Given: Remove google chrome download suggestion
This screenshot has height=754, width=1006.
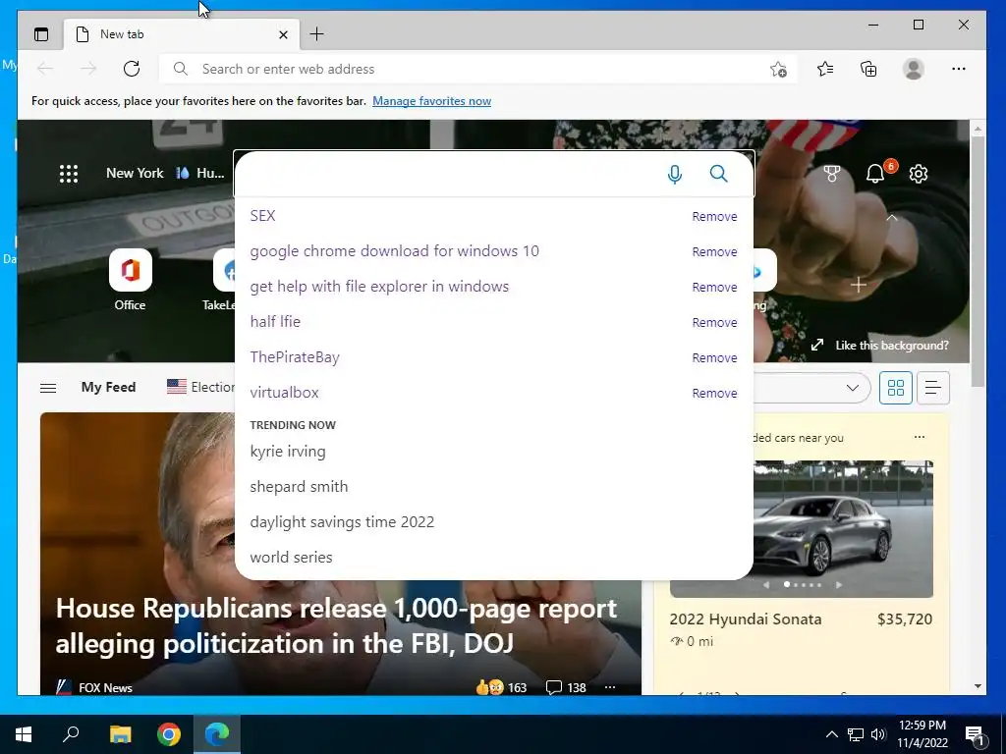Looking at the screenshot, I should point(714,252).
